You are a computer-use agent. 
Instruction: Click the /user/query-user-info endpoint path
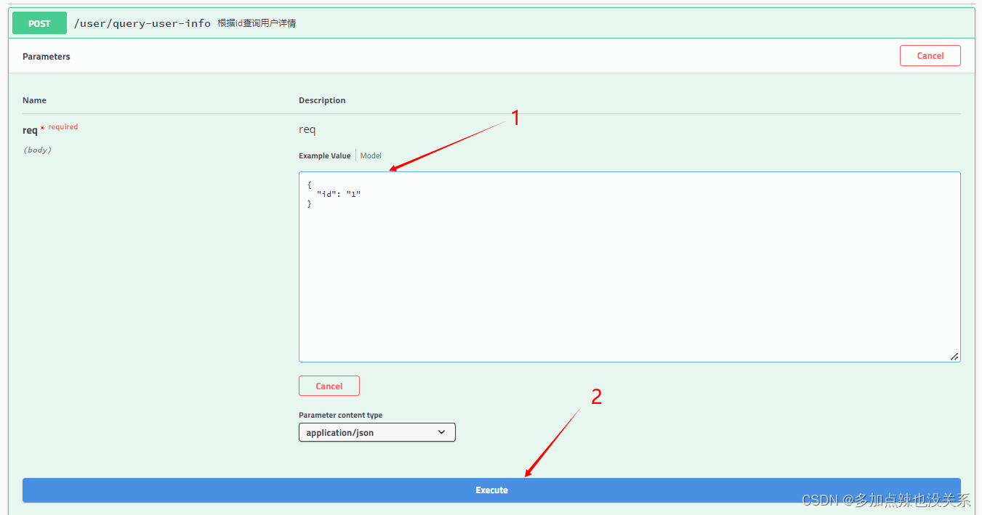(142, 23)
